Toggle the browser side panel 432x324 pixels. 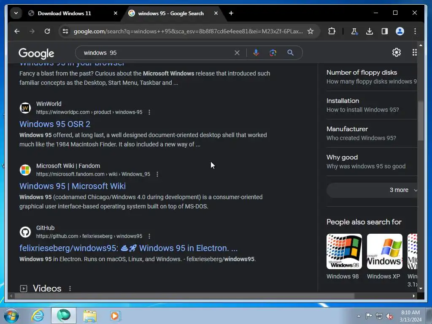pyautogui.click(x=385, y=31)
